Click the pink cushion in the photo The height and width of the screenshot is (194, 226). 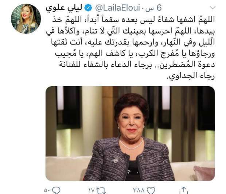[204, 173]
